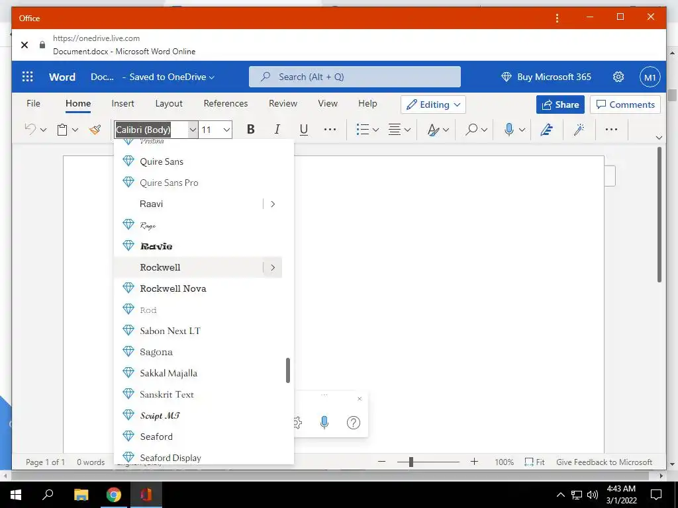
Task: Click the paragraph alignment icon
Action: (395, 130)
